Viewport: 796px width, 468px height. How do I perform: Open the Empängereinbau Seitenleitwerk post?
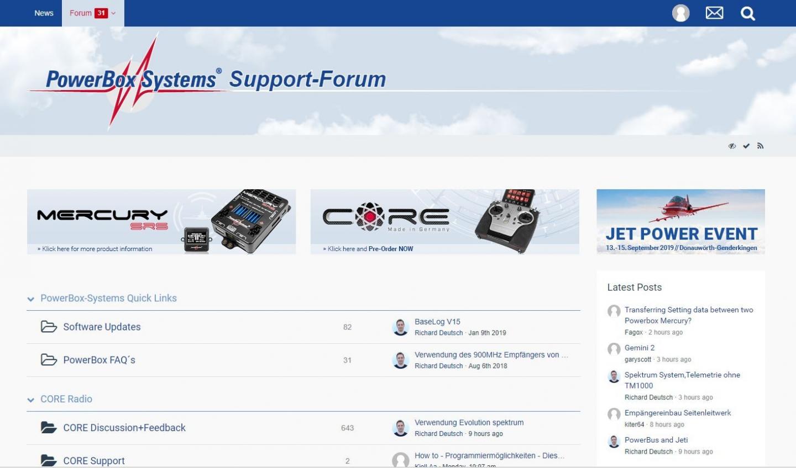678,413
